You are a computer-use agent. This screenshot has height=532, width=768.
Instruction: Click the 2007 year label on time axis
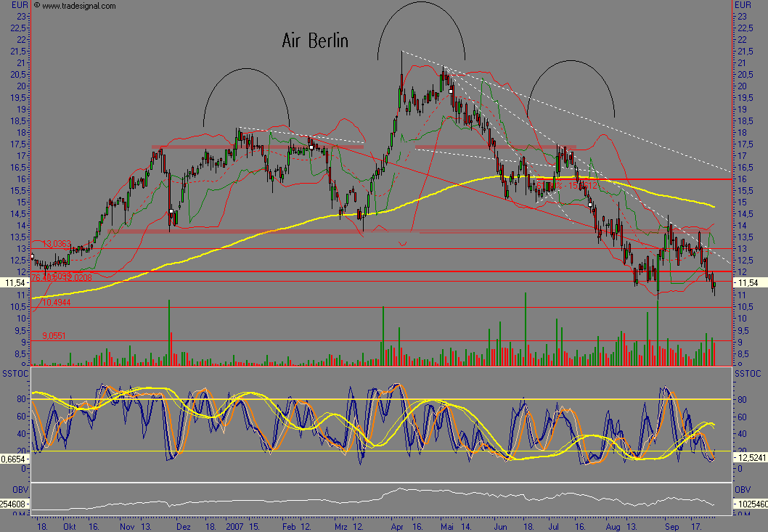pos(234,525)
